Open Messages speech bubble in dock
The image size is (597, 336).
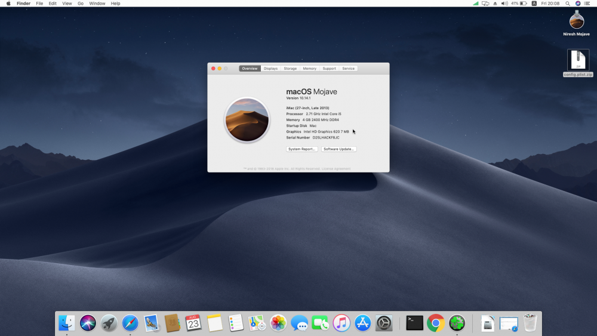point(300,323)
